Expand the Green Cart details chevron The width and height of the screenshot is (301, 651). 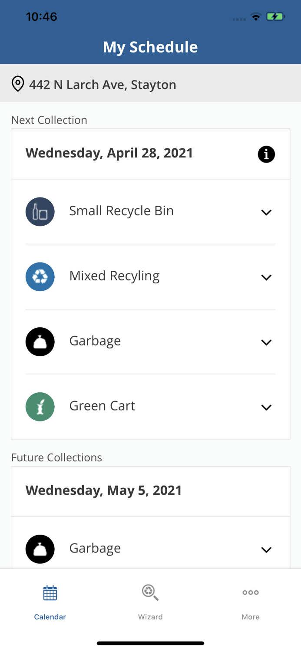(267, 408)
